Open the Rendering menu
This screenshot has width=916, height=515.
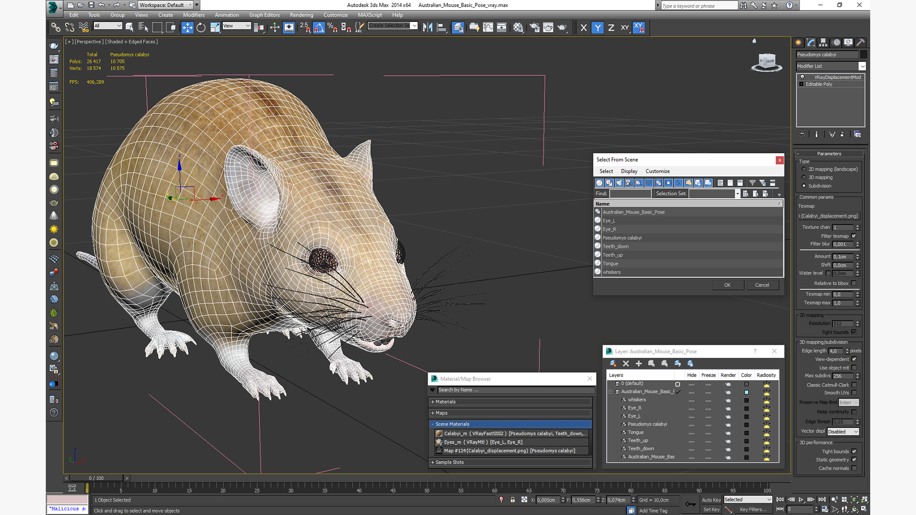tap(301, 15)
